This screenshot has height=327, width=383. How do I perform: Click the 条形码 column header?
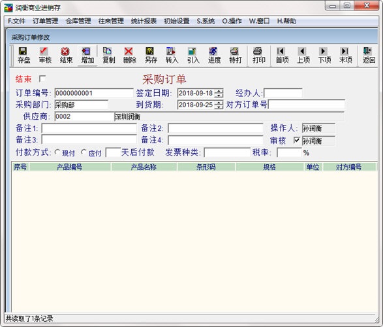pos(206,167)
